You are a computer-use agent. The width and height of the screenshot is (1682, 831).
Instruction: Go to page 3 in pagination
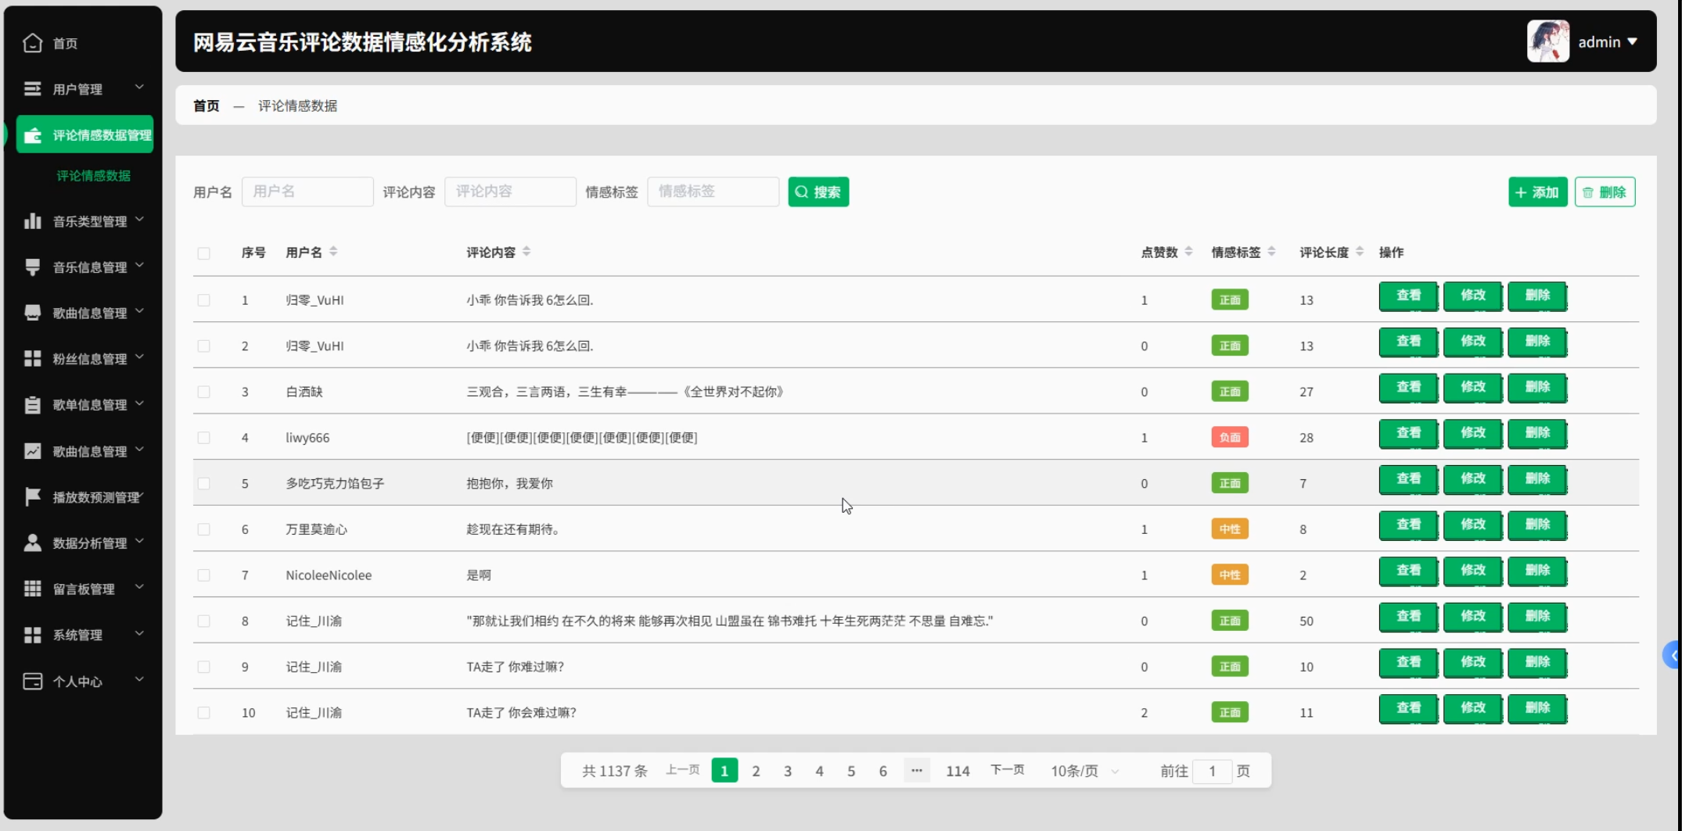pyautogui.click(x=788, y=771)
